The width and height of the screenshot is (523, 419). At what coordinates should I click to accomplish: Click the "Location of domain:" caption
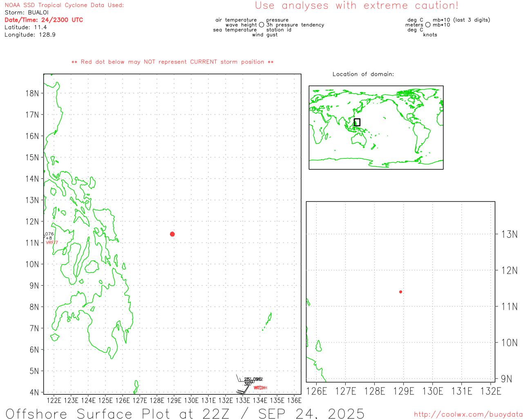[363, 74]
